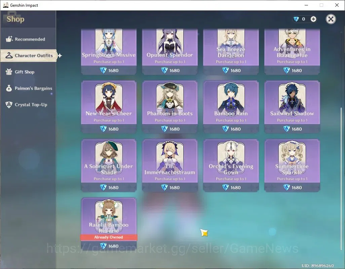Click crystal icon on Orchid's Evening Gown price
Image resolution: width=345 pixels, height=269 pixels.
(x=225, y=187)
